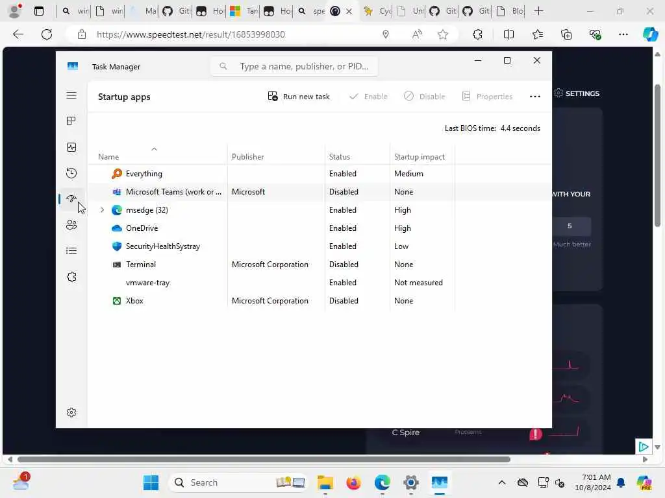This screenshot has height=498, width=665.
Task: Select the Everything startup entry
Action: pyautogui.click(x=144, y=174)
